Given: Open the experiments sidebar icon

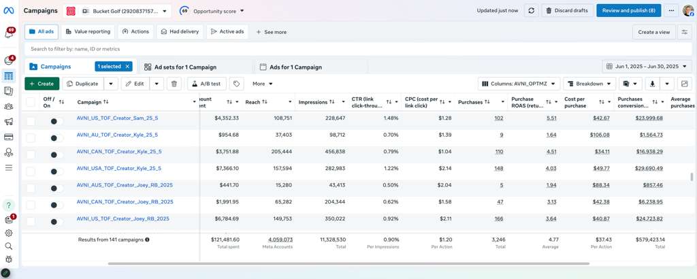Looking at the screenshot, I should tap(8, 152).
